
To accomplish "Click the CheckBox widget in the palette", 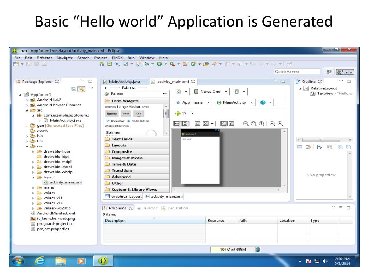I will (x=115, y=121).
